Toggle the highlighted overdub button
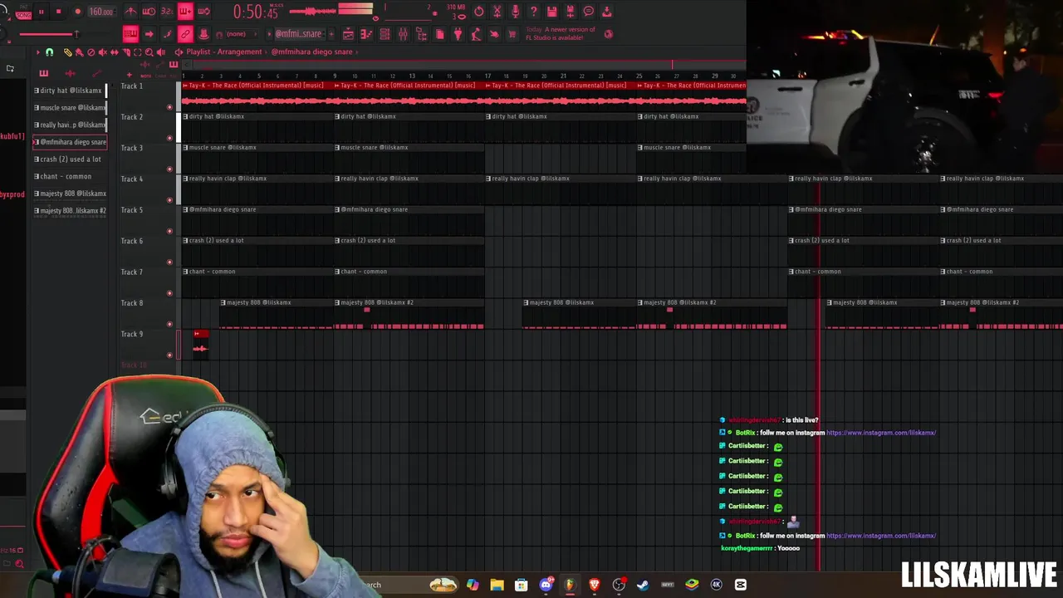This screenshot has height=598, width=1063. pos(185,12)
